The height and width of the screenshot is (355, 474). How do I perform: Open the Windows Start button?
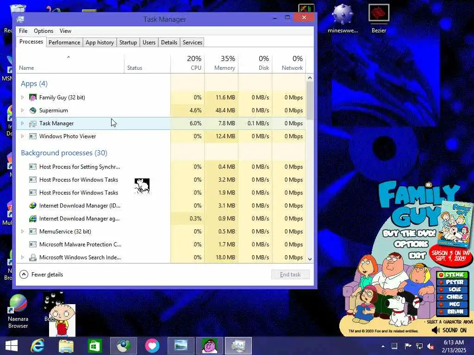tap(12, 346)
